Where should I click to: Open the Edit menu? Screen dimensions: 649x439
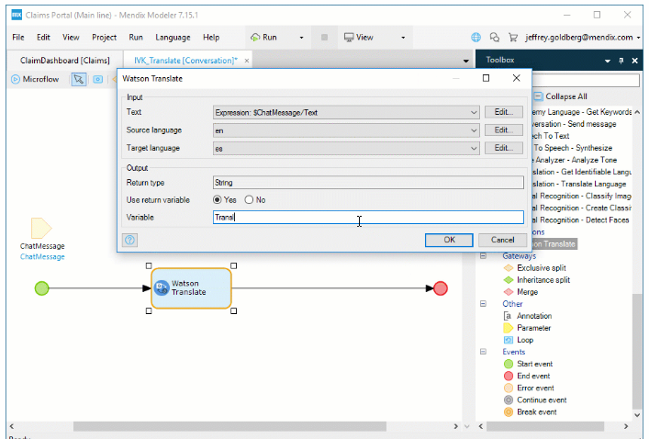(x=43, y=38)
